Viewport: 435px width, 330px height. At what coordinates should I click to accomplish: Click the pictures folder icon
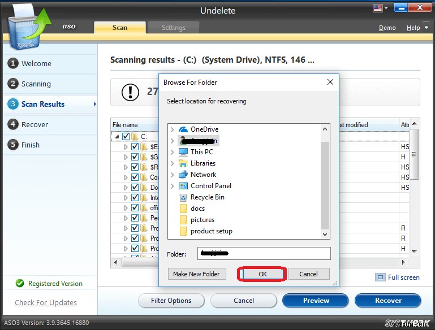pos(183,220)
